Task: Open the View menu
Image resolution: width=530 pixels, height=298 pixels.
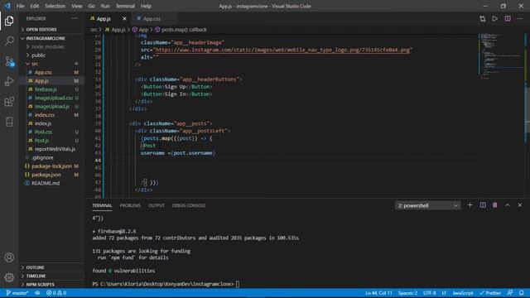Action: tap(77, 6)
